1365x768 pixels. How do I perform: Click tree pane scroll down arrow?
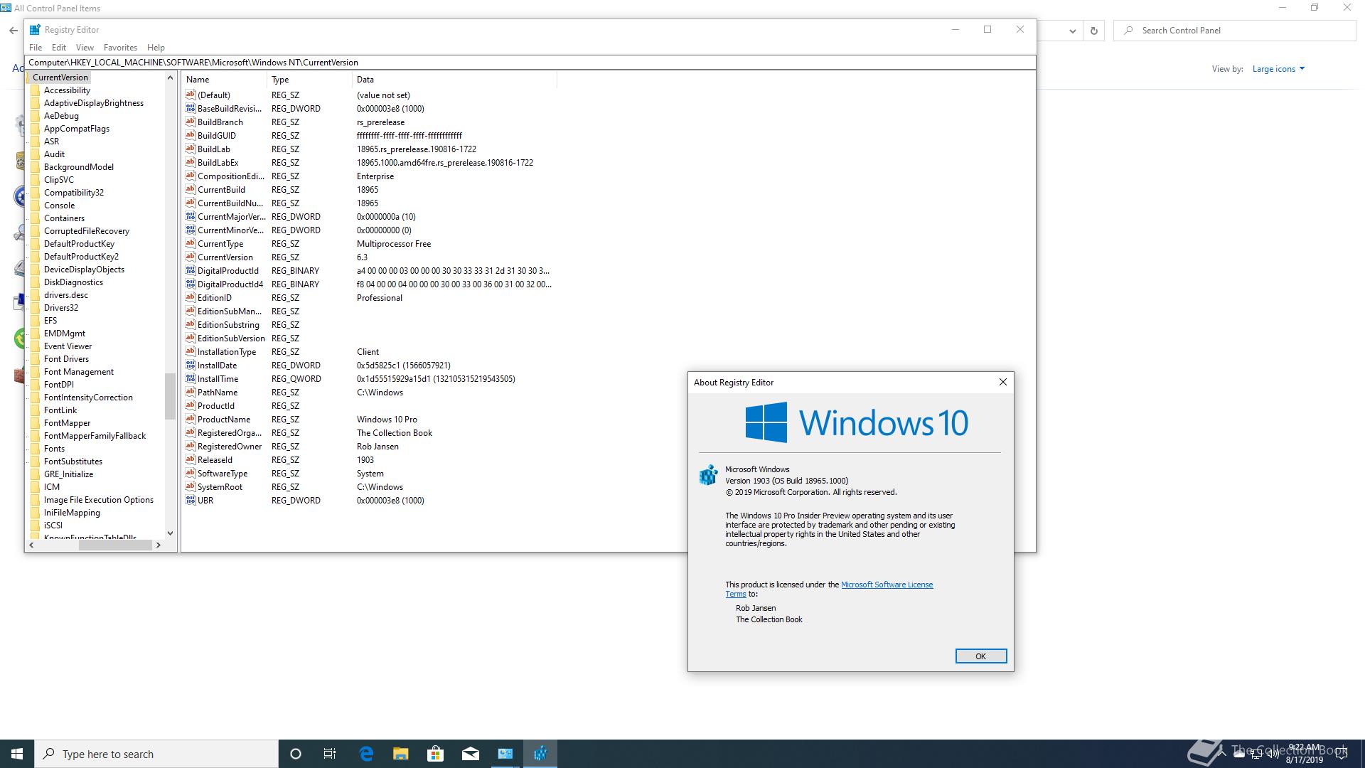point(170,533)
